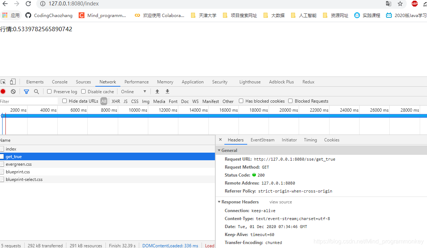Check Has blocked cookies
The height and width of the screenshot is (248, 427).
241,101
